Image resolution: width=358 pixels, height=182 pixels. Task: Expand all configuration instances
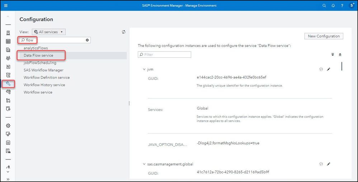(333, 54)
